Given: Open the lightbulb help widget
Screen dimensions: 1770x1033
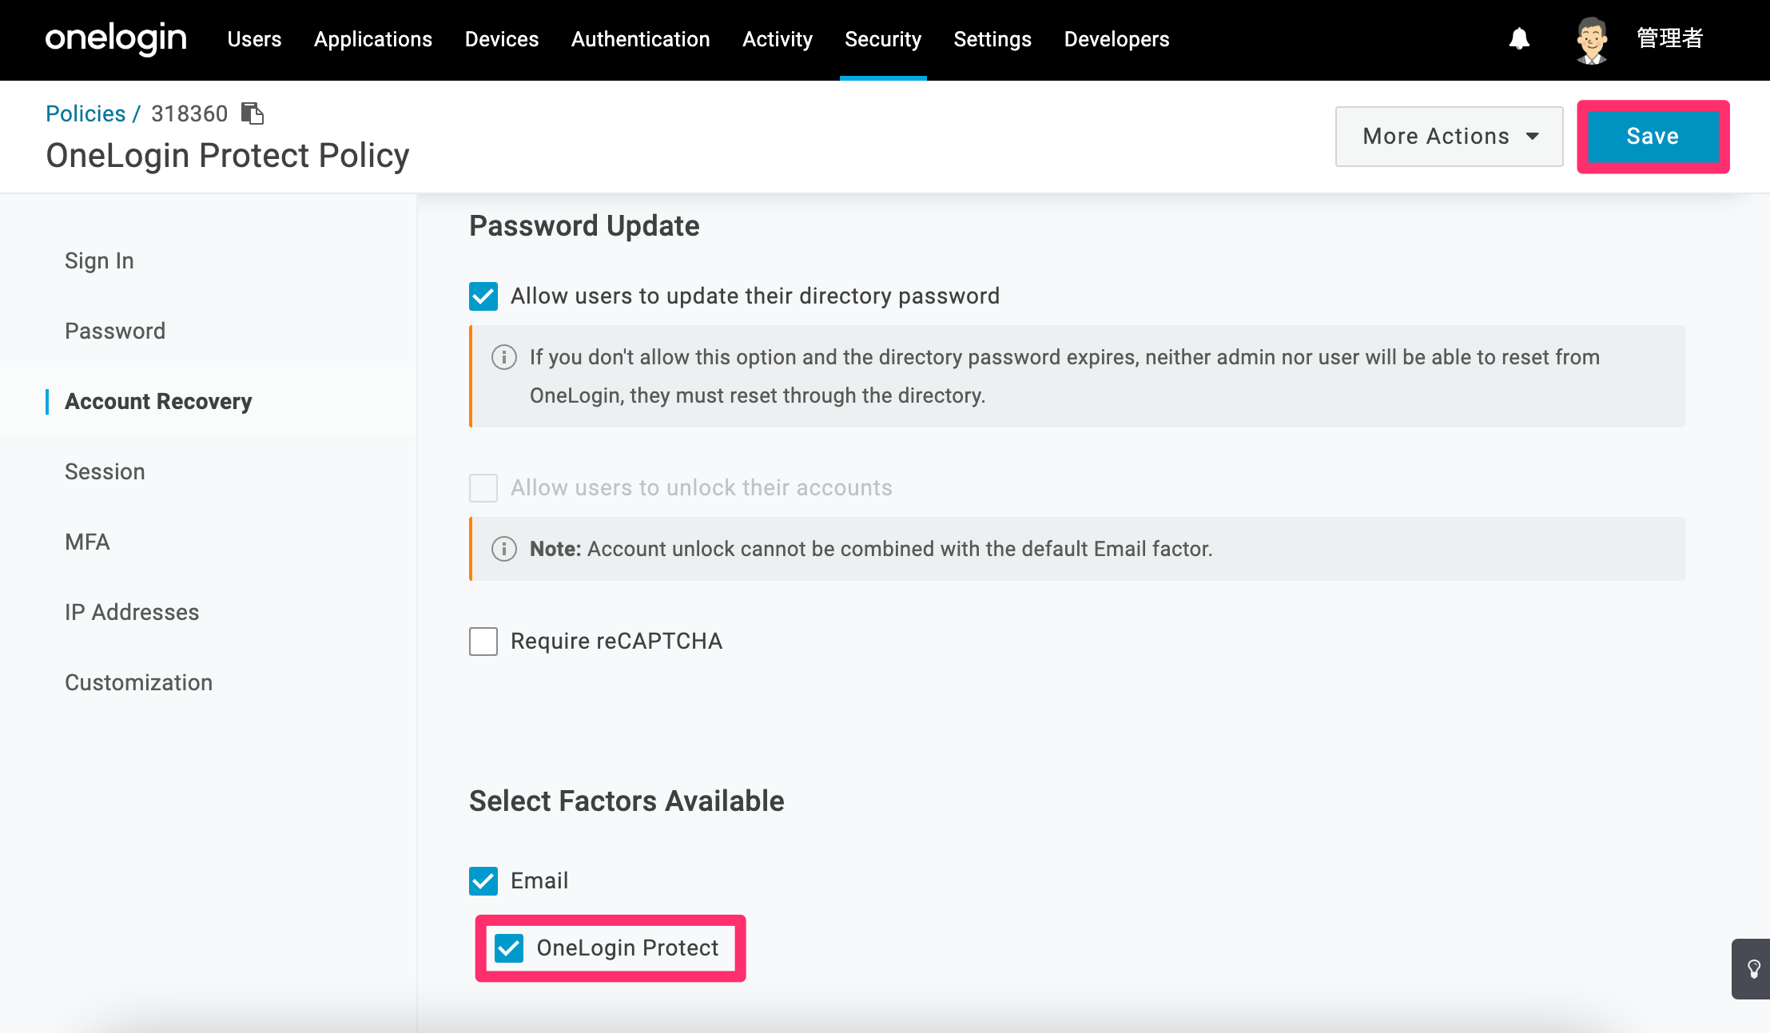Looking at the screenshot, I should pyautogui.click(x=1753, y=969).
